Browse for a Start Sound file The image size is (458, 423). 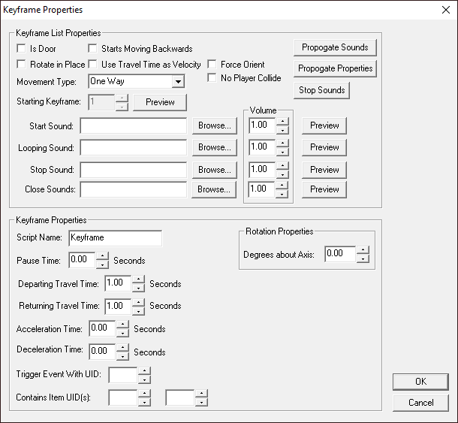point(214,125)
